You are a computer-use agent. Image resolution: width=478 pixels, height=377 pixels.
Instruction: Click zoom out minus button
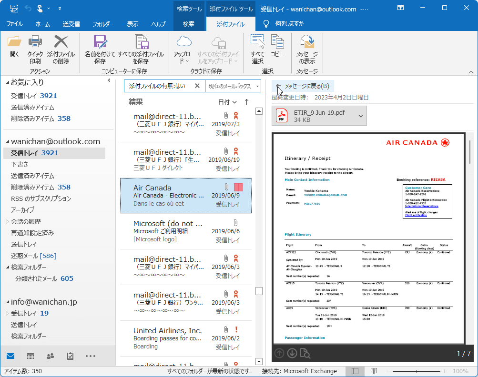[388, 371]
